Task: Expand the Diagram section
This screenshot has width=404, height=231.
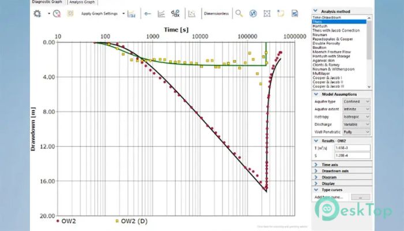Action: click(316, 177)
